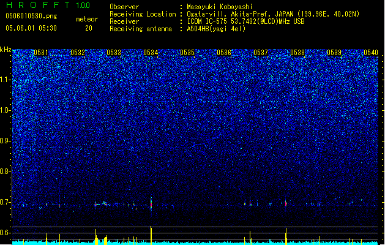Click the 0534 time marker

[151, 53]
